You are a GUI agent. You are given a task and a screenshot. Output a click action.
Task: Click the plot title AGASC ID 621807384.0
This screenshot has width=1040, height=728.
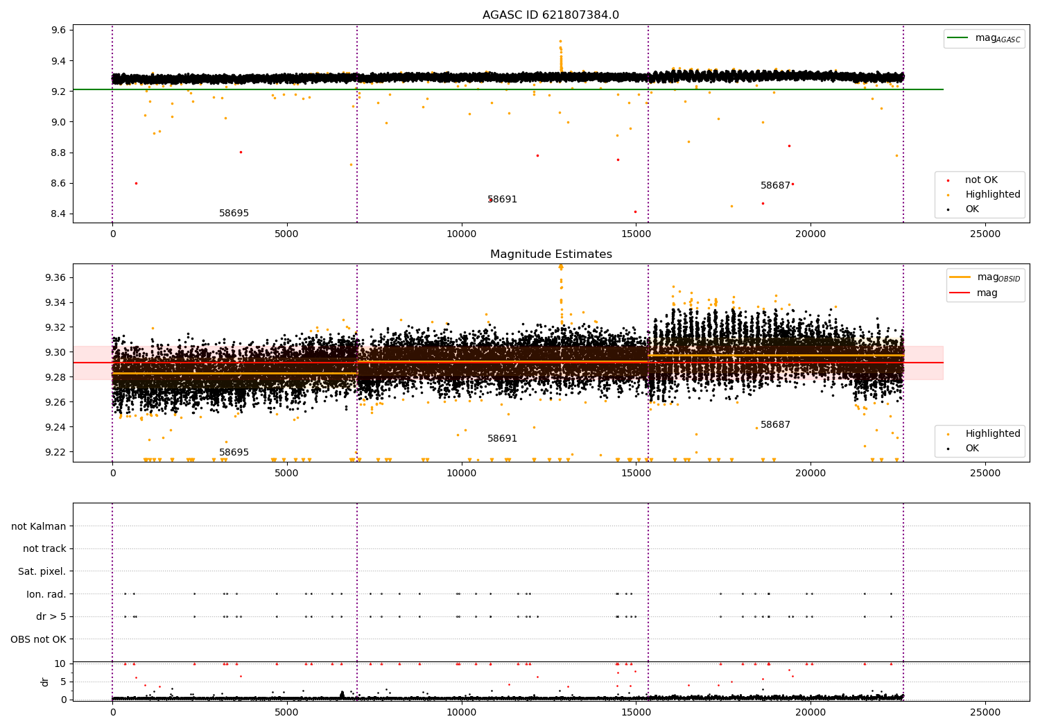click(x=551, y=15)
